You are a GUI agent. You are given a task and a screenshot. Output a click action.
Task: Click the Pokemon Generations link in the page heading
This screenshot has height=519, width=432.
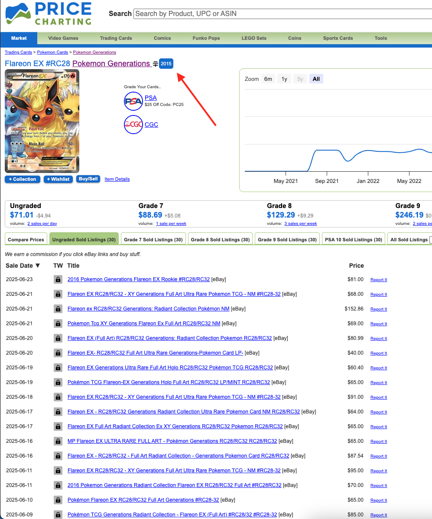[x=111, y=64]
